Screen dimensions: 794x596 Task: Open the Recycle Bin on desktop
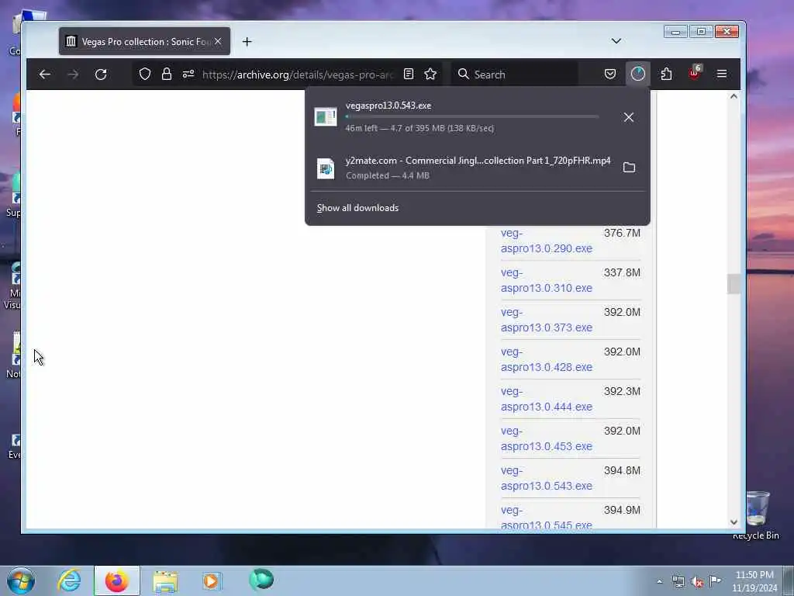pos(757,515)
